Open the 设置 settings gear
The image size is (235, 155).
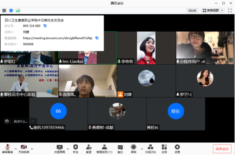pos(177,149)
